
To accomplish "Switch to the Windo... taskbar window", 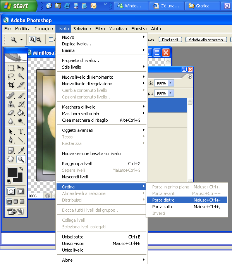I will 131,6.
